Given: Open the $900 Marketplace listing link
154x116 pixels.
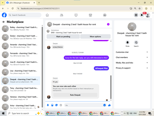Looking at the screenshot, I should click(66, 32).
